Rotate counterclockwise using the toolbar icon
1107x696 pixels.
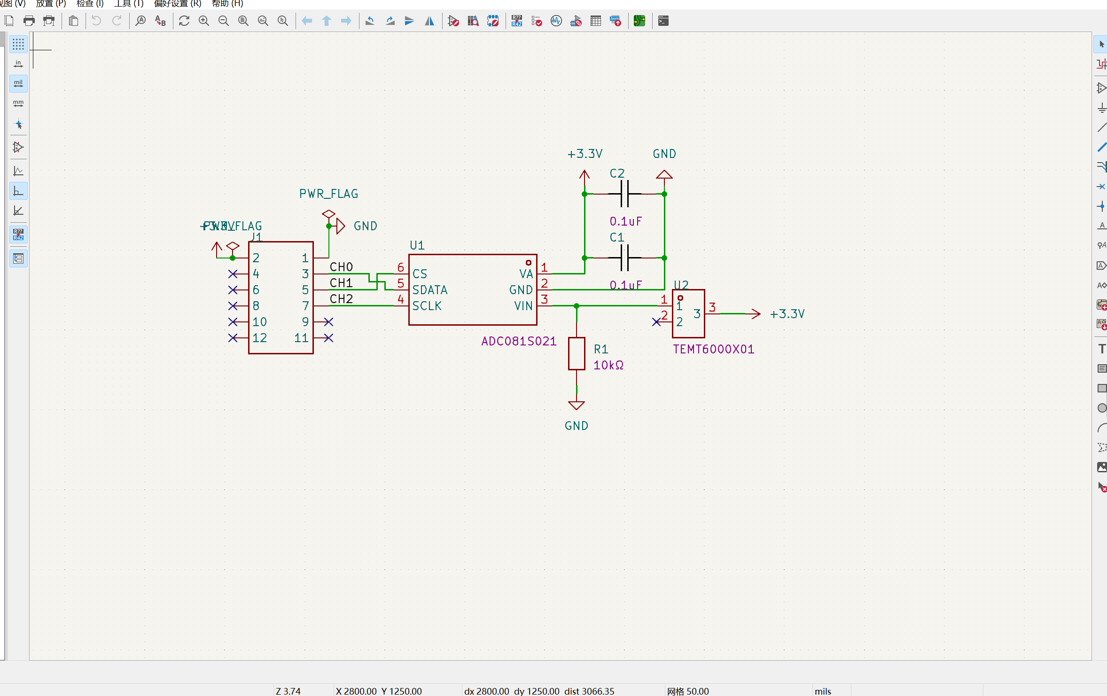pyautogui.click(x=370, y=21)
